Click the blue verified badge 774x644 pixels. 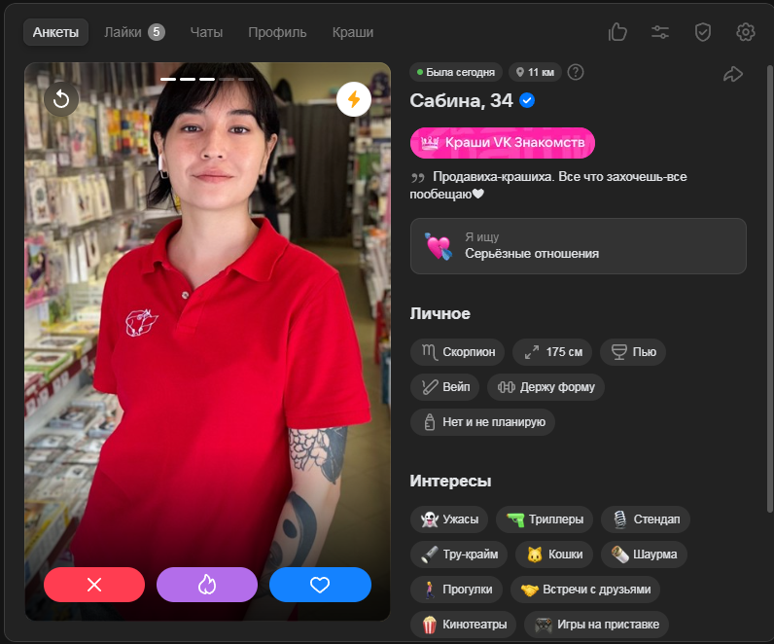pyautogui.click(x=527, y=100)
